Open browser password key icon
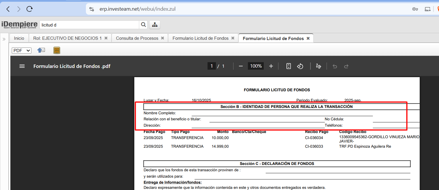Viewport: 439px width, 190px height. 415,9
